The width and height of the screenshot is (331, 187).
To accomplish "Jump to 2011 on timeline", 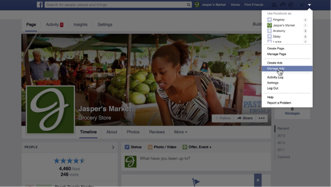I will click(x=281, y=150).
